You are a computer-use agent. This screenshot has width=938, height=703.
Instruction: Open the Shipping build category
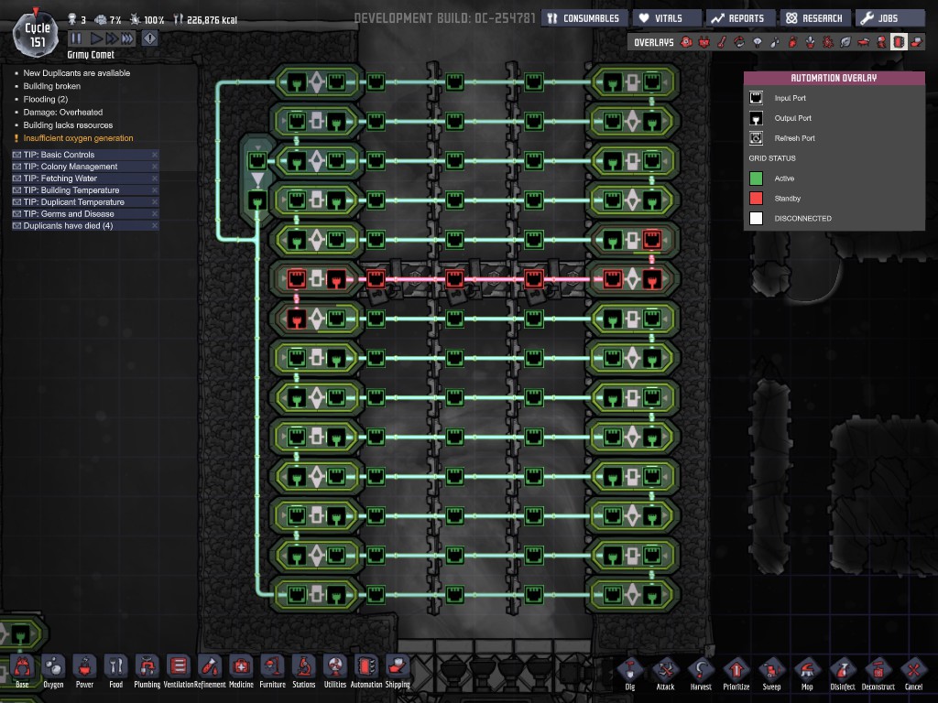pos(398,668)
